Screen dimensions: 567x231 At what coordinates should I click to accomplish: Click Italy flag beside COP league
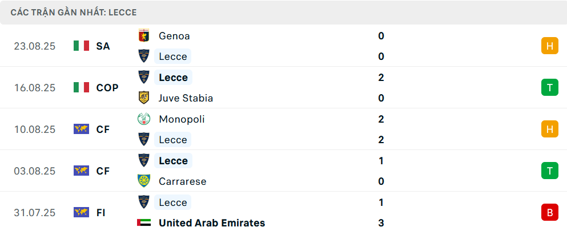pos(82,88)
